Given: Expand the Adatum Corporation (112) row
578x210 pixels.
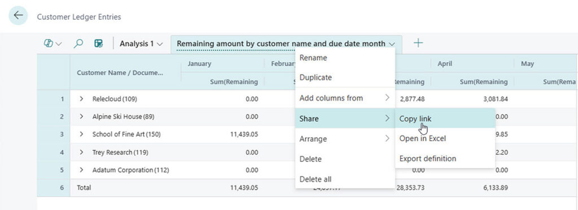Looking at the screenshot, I should pos(82,170).
